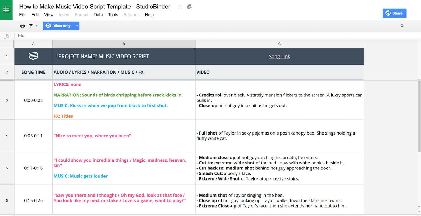Viewport: 421px width, 216px height.
Task: Click the fx function icon
Action: click(7, 35)
